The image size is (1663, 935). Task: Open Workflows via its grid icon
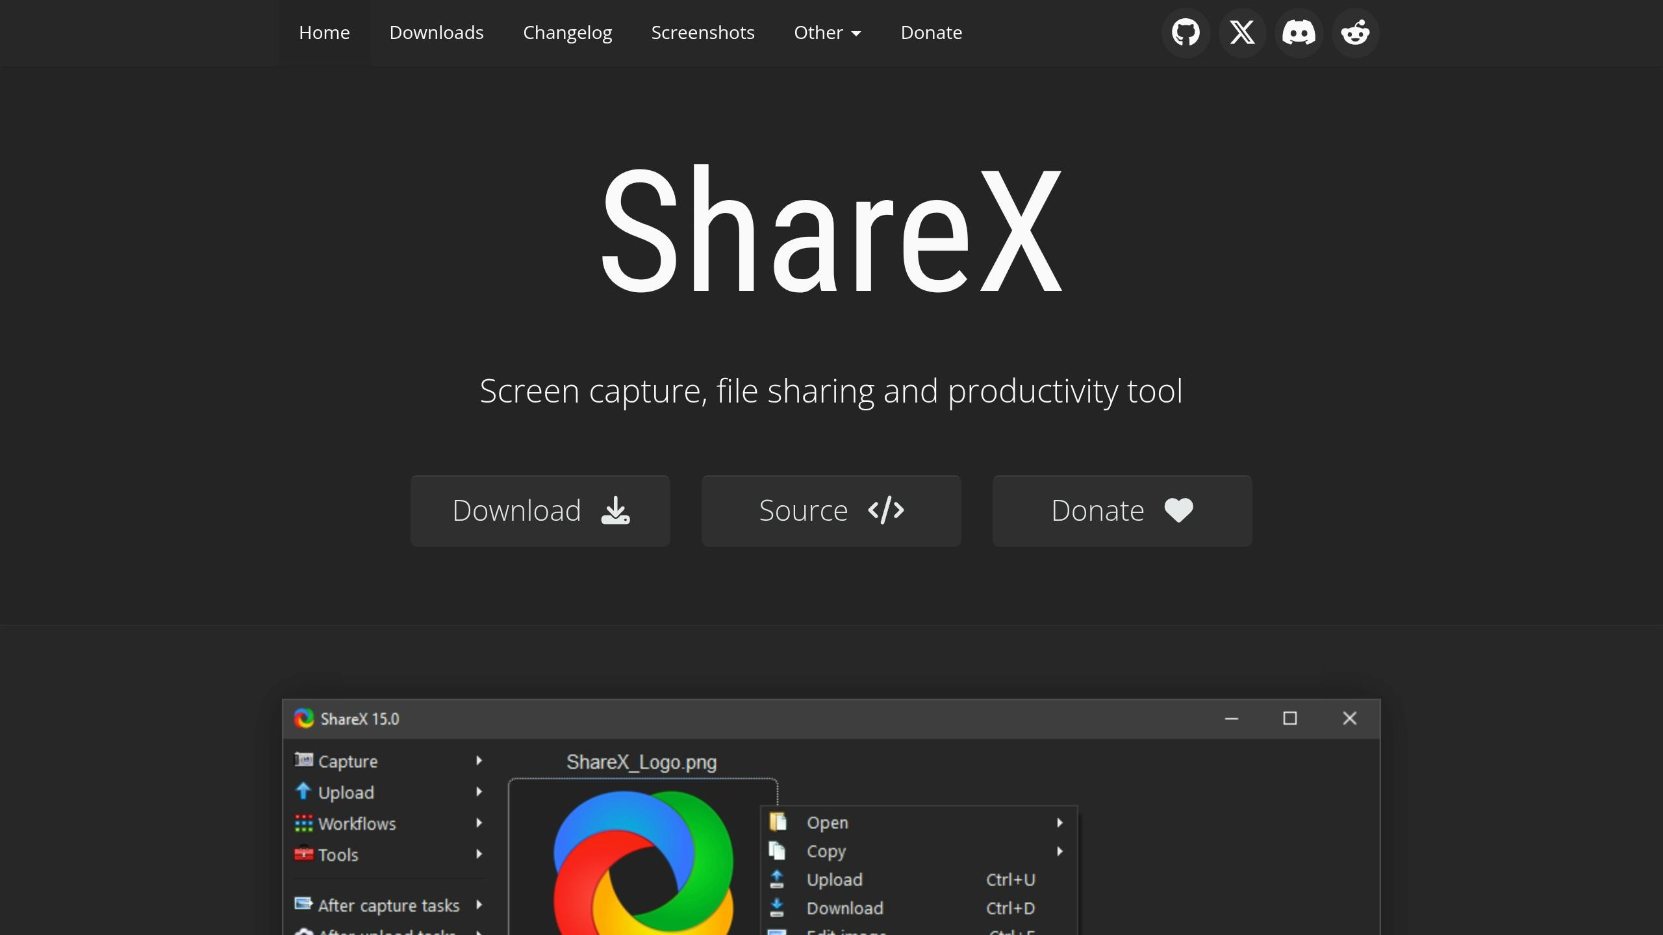pos(303,823)
